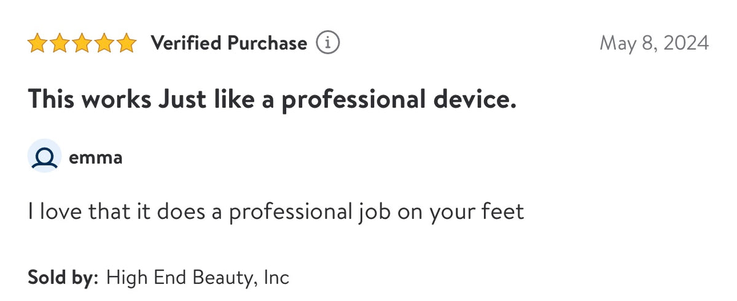Image resolution: width=737 pixels, height=301 pixels.
Task: Open the High End Beauty, Inc seller link
Action: (198, 277)
